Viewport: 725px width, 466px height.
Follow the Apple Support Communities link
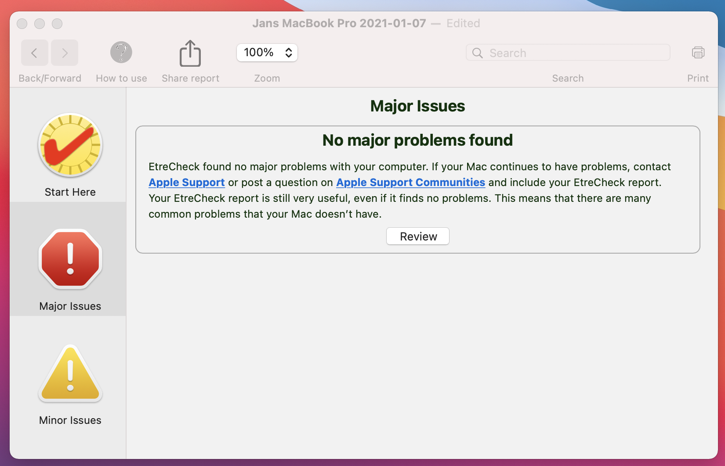point(410,183)
